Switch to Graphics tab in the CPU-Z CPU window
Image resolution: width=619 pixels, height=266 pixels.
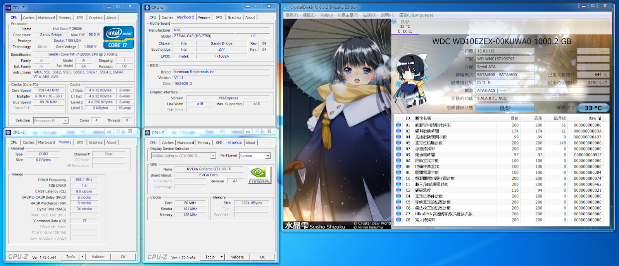point(96,18)
